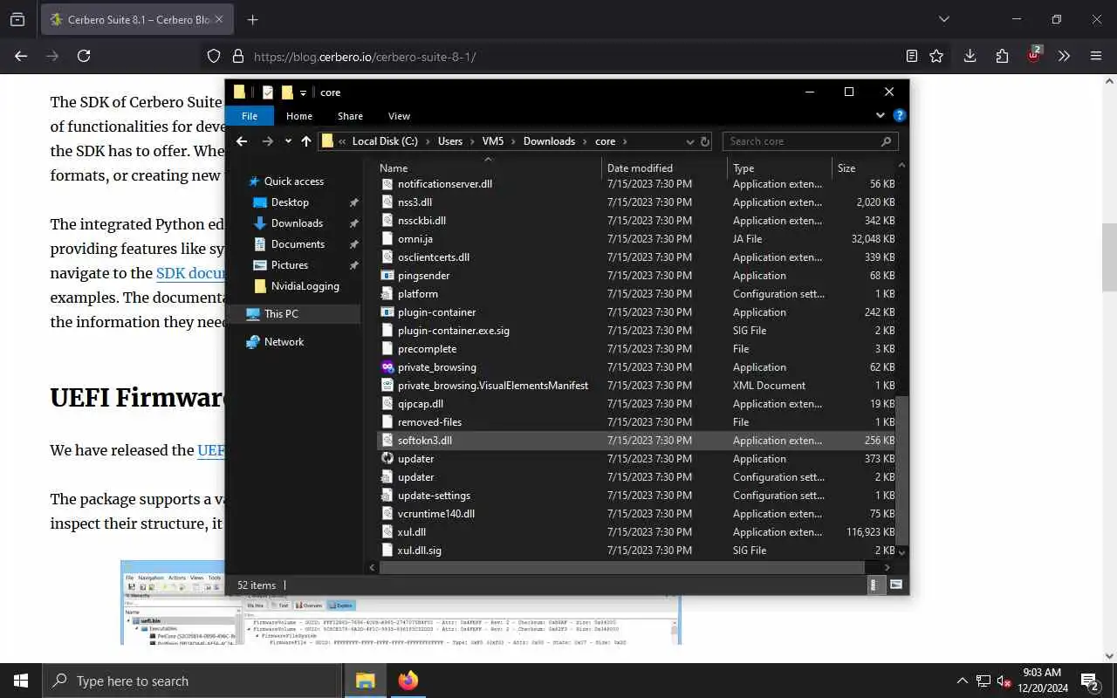The image size is (1117, 698).
Task: Open the Firefox hamburger application menu
Action: (x=1096, y=56)
